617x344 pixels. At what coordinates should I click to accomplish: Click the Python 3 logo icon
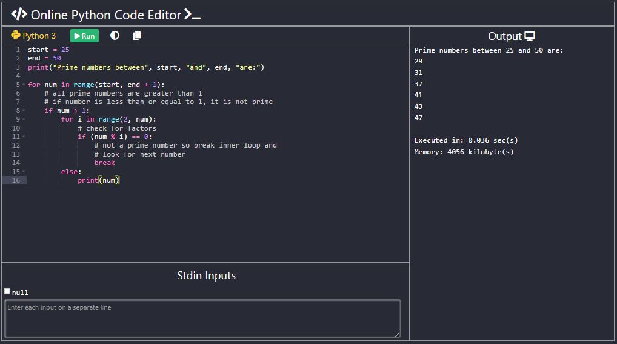pos(16,35)
